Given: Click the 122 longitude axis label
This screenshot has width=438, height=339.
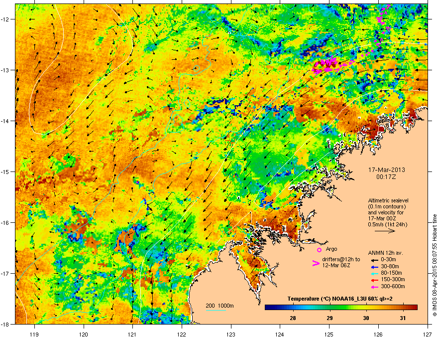Looking at the screenshot, I should (x=182, y=334).
